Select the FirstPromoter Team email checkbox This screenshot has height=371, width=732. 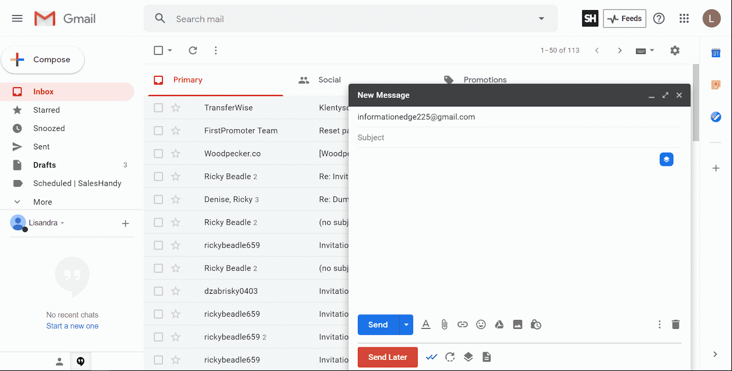pyautogui.click(x=158, y=131)
